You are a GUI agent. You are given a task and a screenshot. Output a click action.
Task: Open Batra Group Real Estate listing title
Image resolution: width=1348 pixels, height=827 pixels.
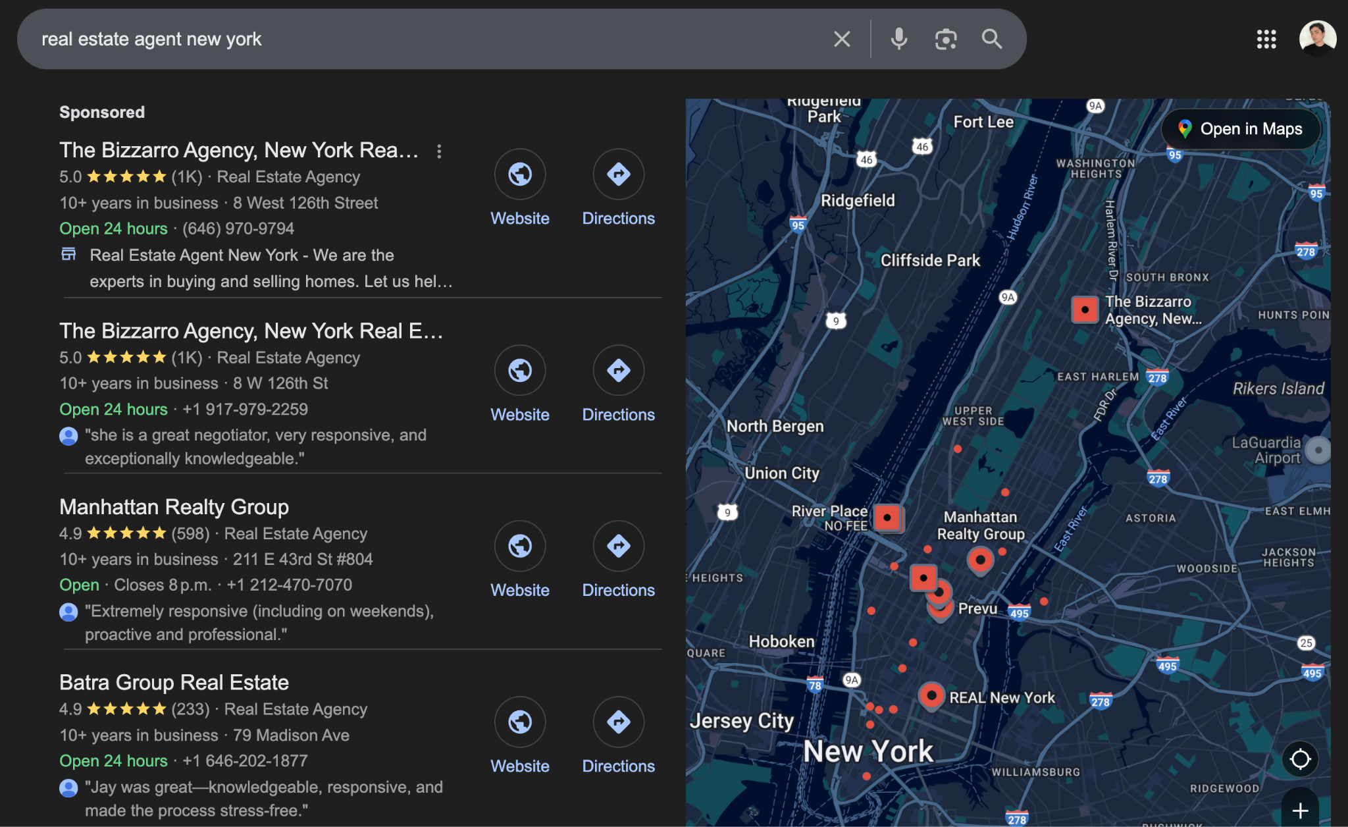pos(174,683)
